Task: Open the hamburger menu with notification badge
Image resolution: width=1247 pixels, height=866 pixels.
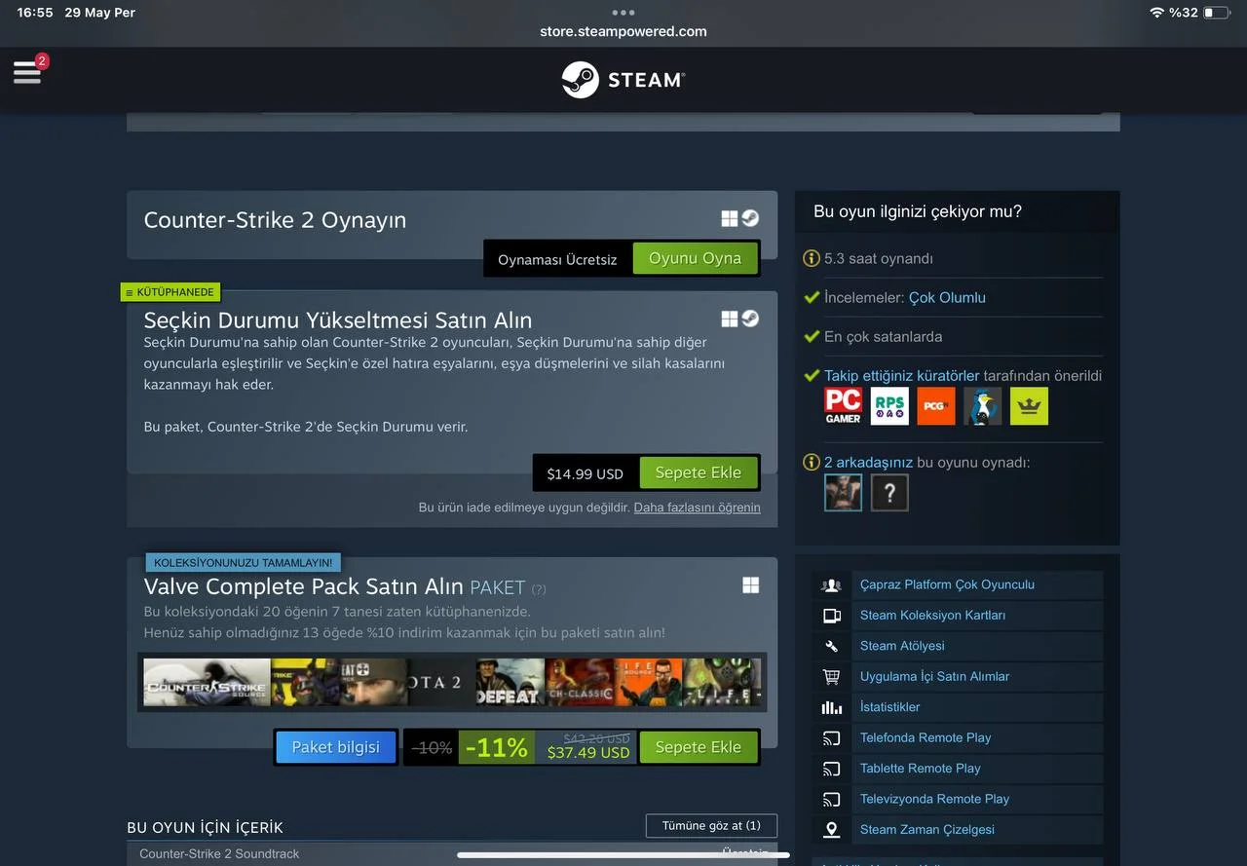Action: click(x=28, y=71)
